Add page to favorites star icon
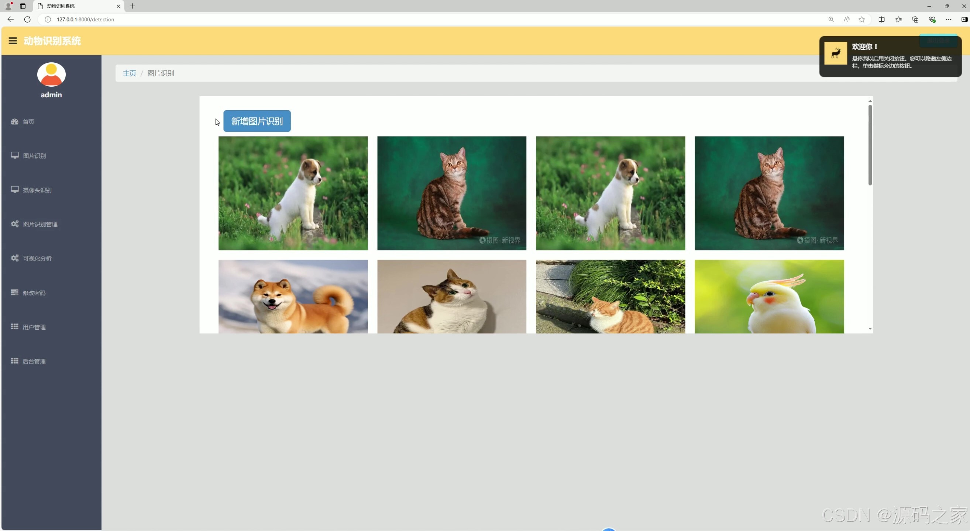Screen dimensions: 970x531 pyautogui.click(x=861, y=20)
